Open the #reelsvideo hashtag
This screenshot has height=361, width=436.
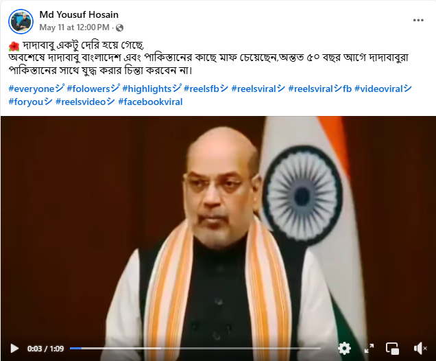(x=85, y=102)
